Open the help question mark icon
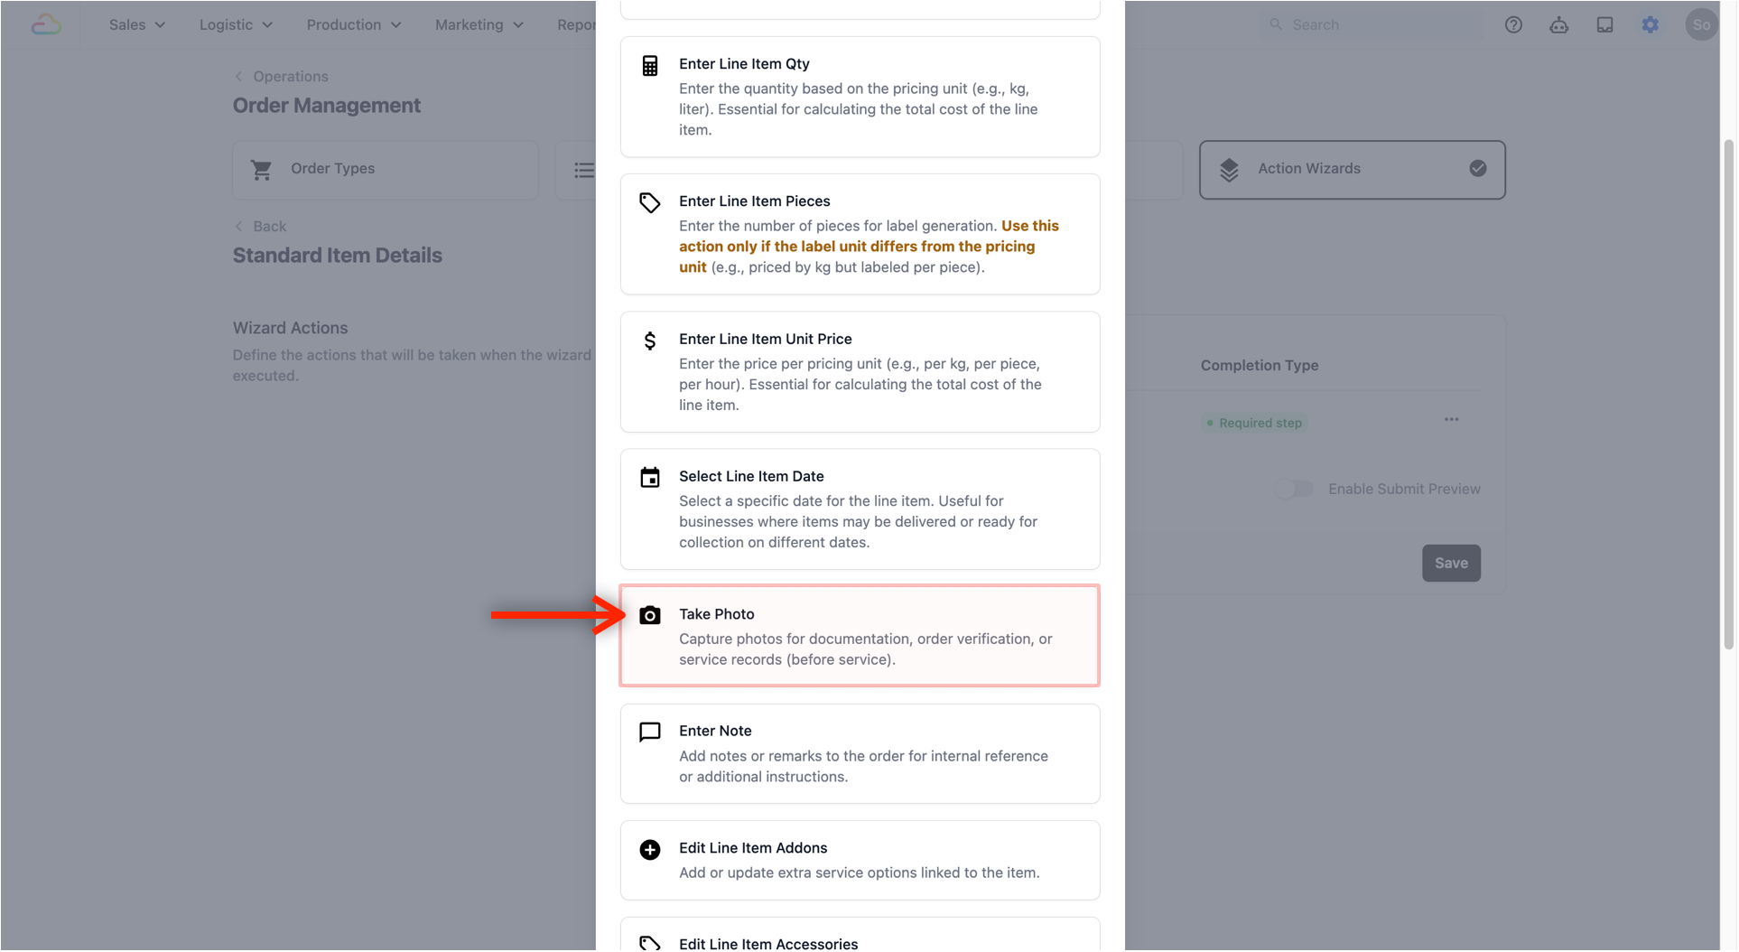This screenshot has height=952, width=1739. pyautogui.click(x=1513, y=24)
